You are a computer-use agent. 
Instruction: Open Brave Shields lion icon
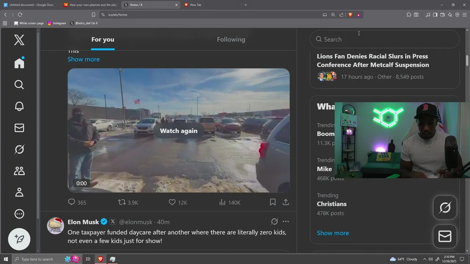coord(350,15)
